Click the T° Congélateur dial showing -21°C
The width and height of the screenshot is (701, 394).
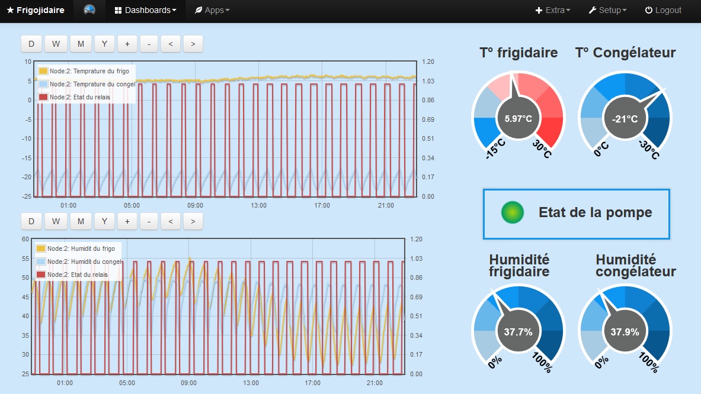pyautogui.click(x=625, y=115)
